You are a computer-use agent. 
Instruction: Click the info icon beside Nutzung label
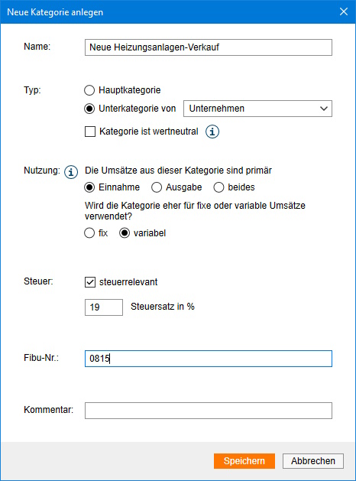coord(71,172)
